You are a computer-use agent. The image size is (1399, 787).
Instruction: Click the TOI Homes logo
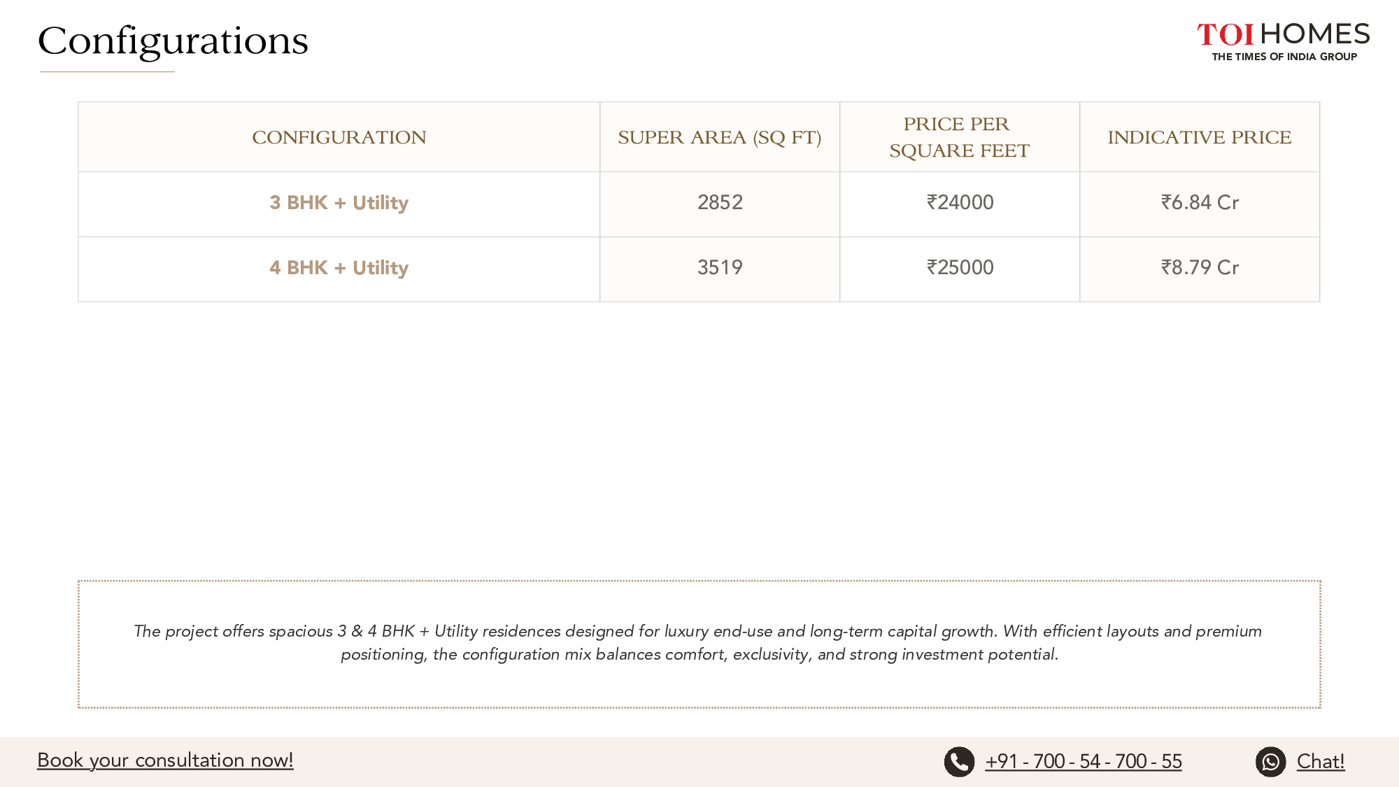(x=1283, y=41)
